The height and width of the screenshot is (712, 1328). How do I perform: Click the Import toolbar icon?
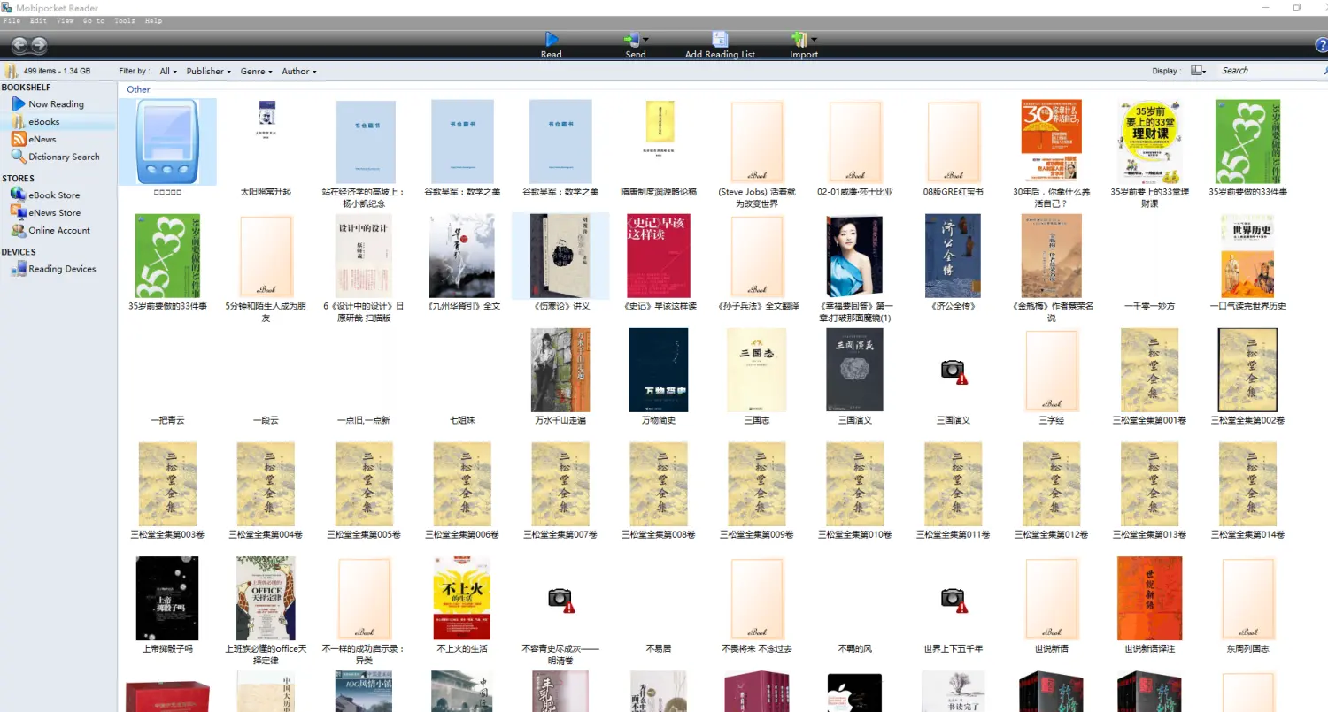(x=799, y=40)
